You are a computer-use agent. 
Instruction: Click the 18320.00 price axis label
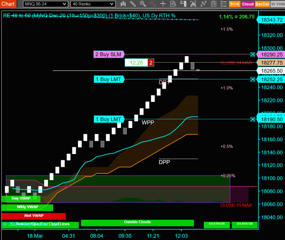point(272,35)
